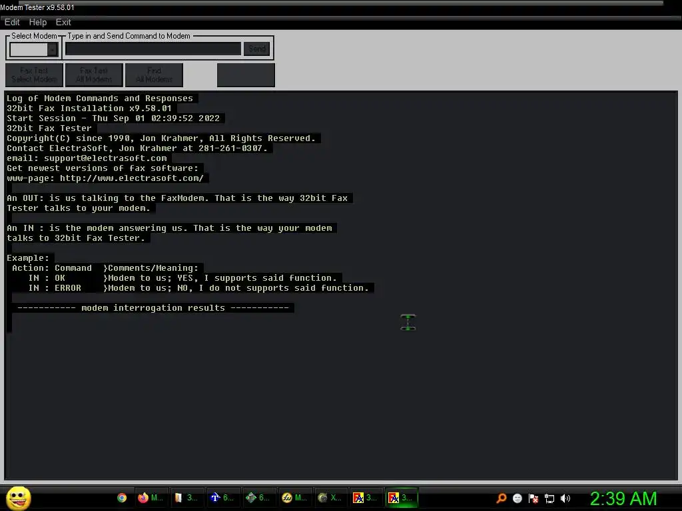Open the Help menu
682x511 pixels.
(x=38, y=22)
